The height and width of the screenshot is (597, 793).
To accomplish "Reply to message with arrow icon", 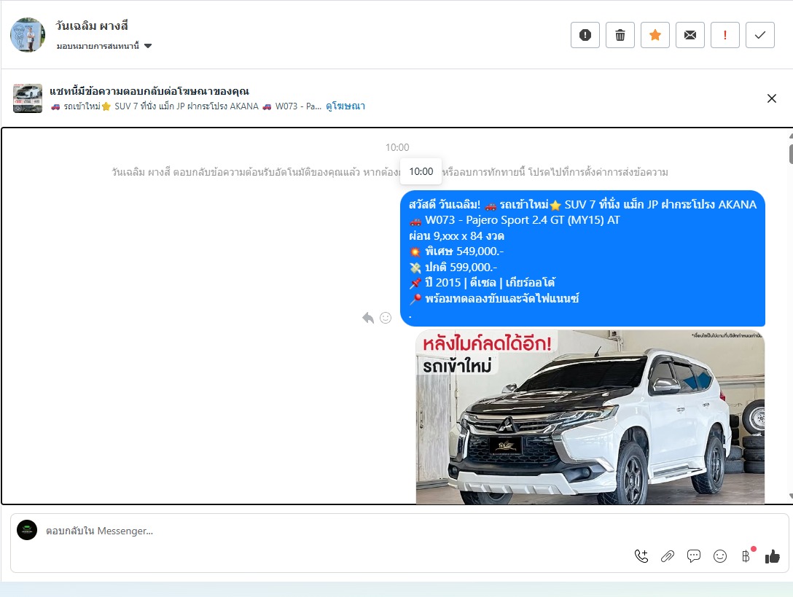I will pos(368,318).
